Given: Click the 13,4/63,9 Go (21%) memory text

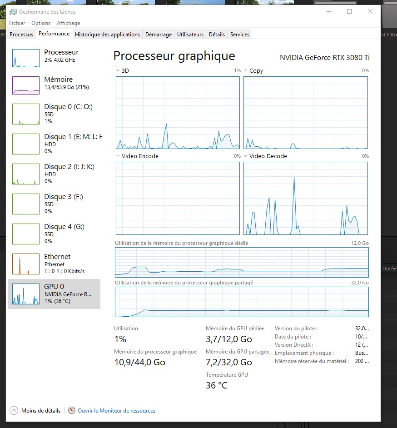Looking at the screenshot, I should 67,87.
